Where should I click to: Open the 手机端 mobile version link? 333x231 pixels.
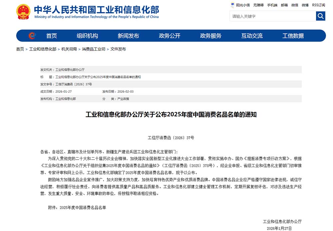coord(272,5)
